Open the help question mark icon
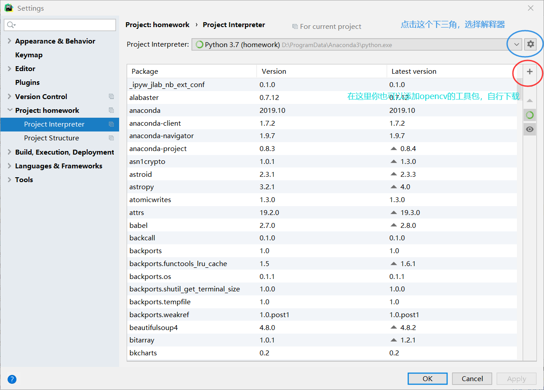The image size is (544, 390). pyautogui.click(x=12, y=379)
